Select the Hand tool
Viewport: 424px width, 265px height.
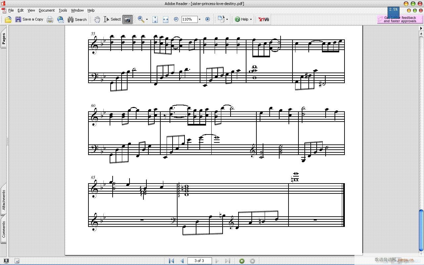[x=97, y=20]
